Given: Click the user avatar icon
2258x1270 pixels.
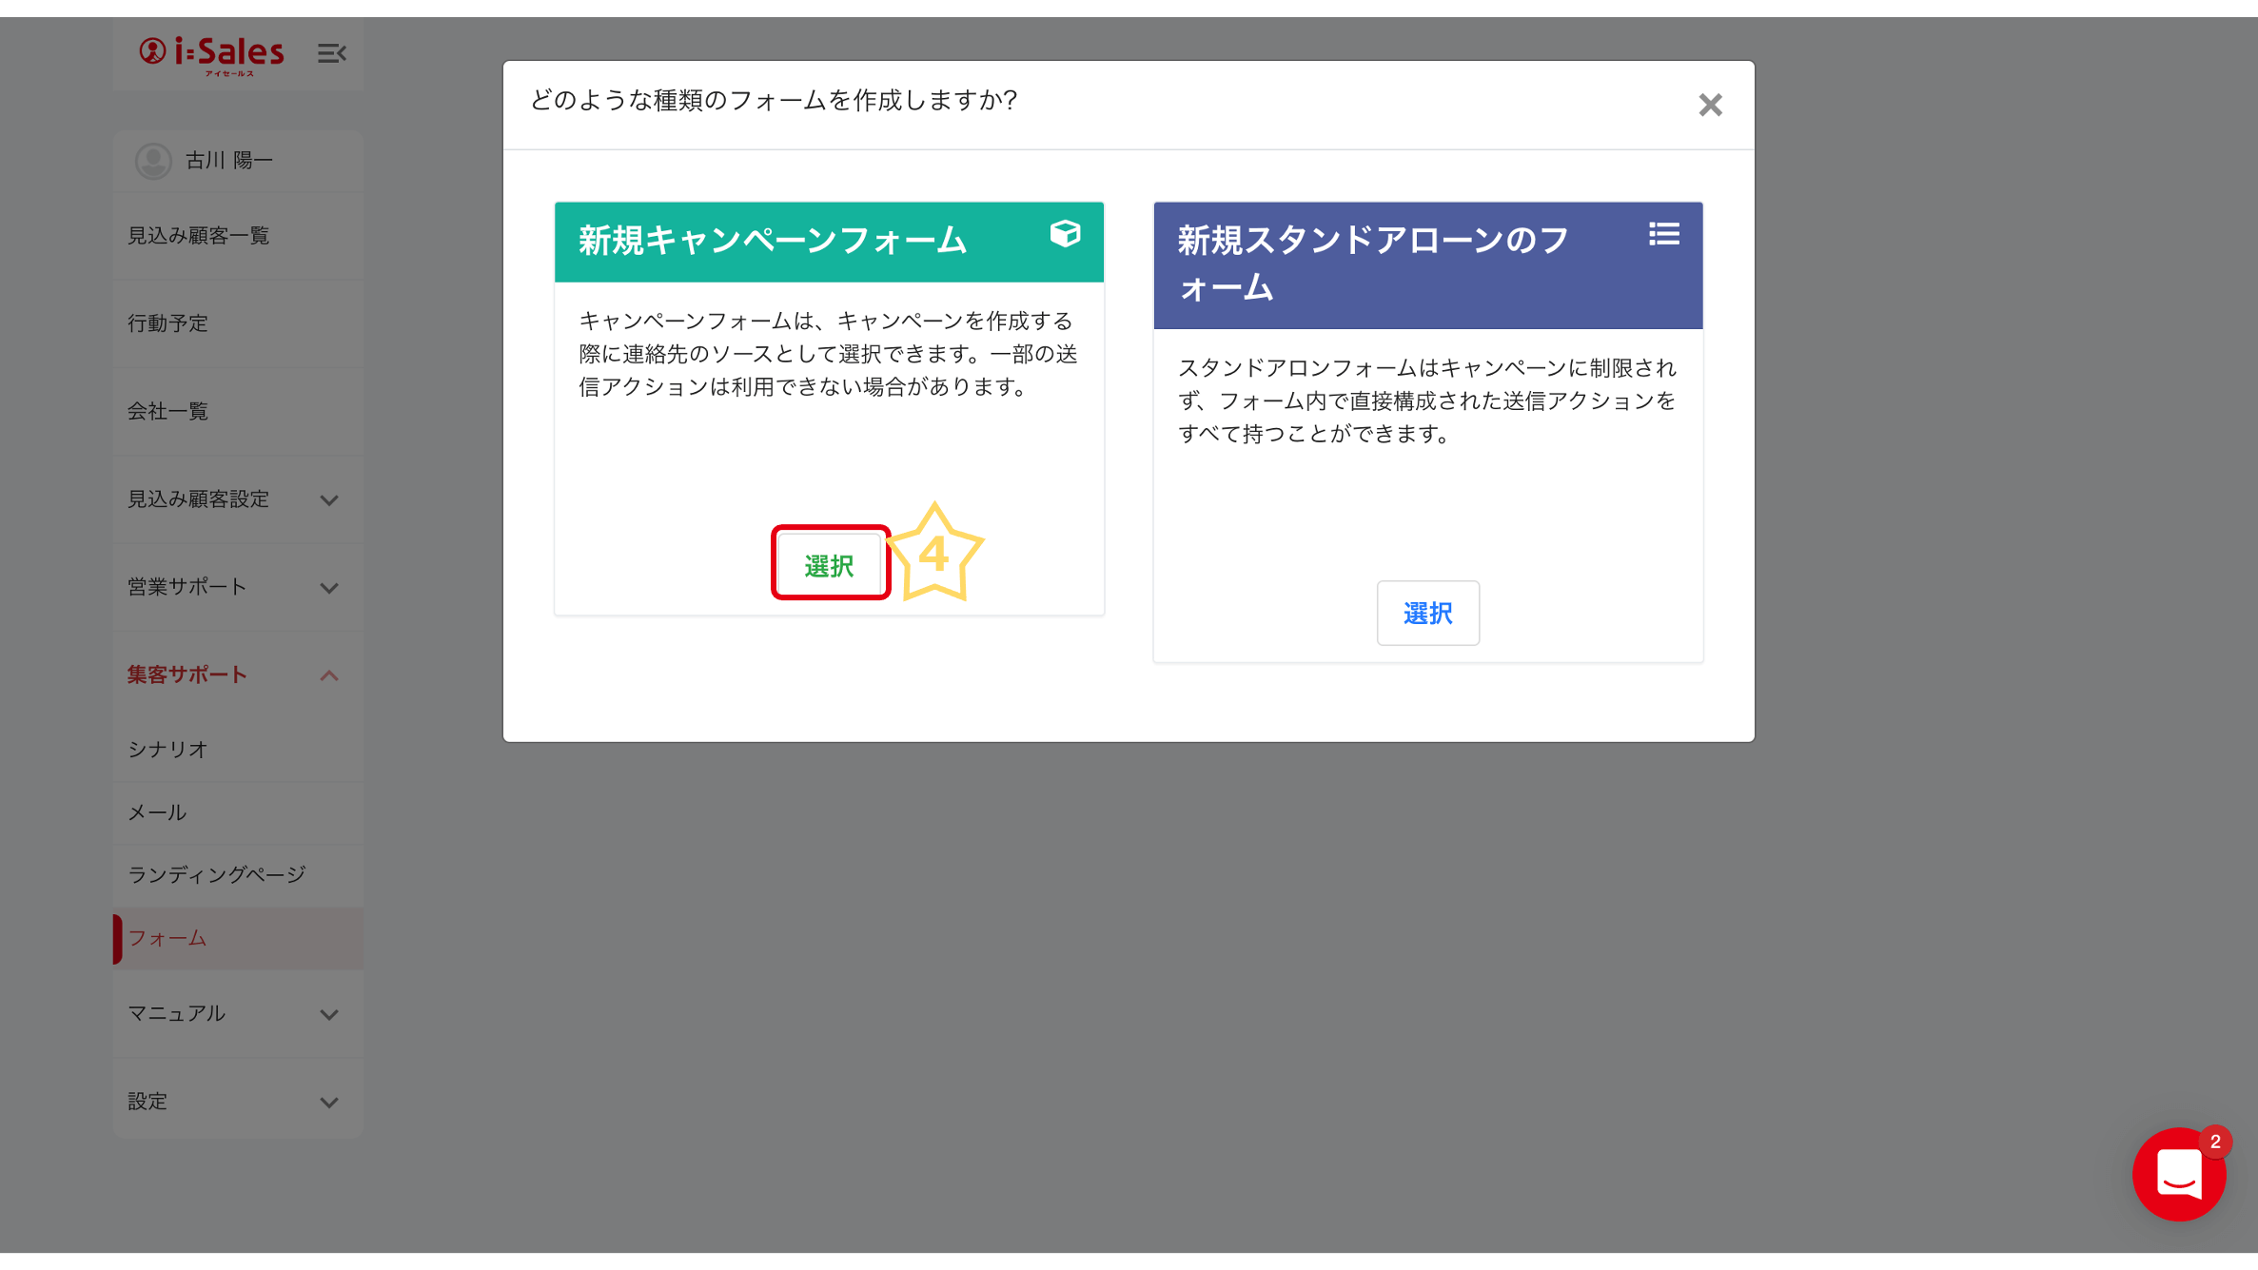Looking at the screenshot, I should pyautogui.click(x=153, y=161).
